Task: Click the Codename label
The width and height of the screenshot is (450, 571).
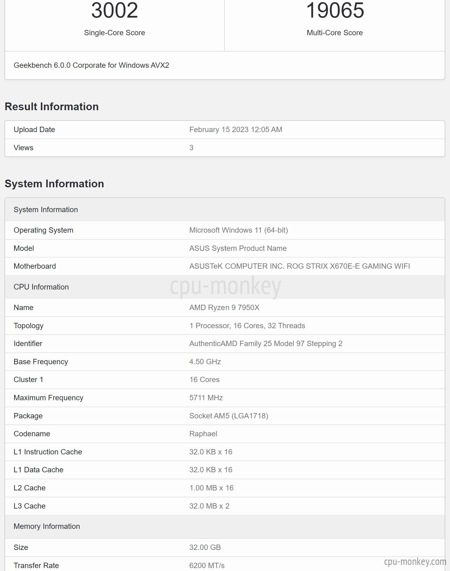Action: (32, 434)
